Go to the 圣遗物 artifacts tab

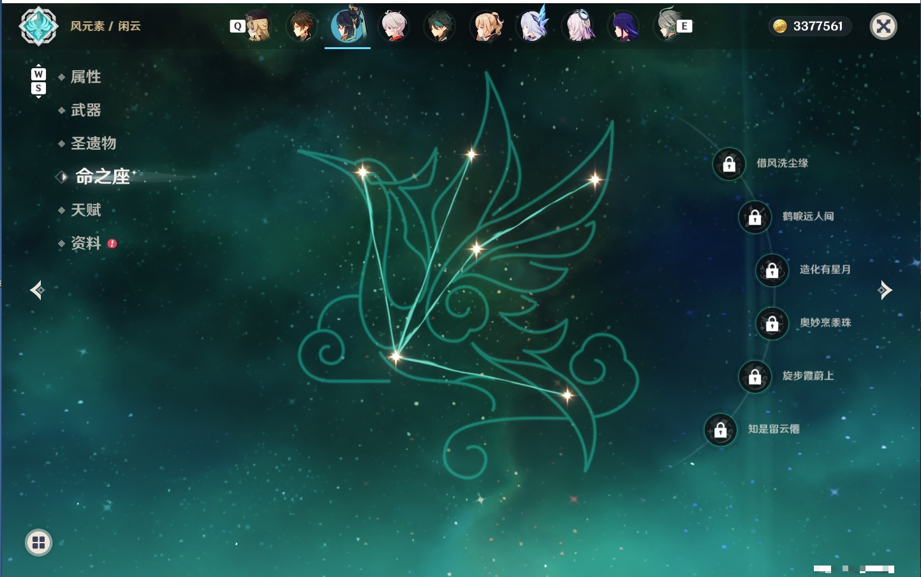click(93, 143)
